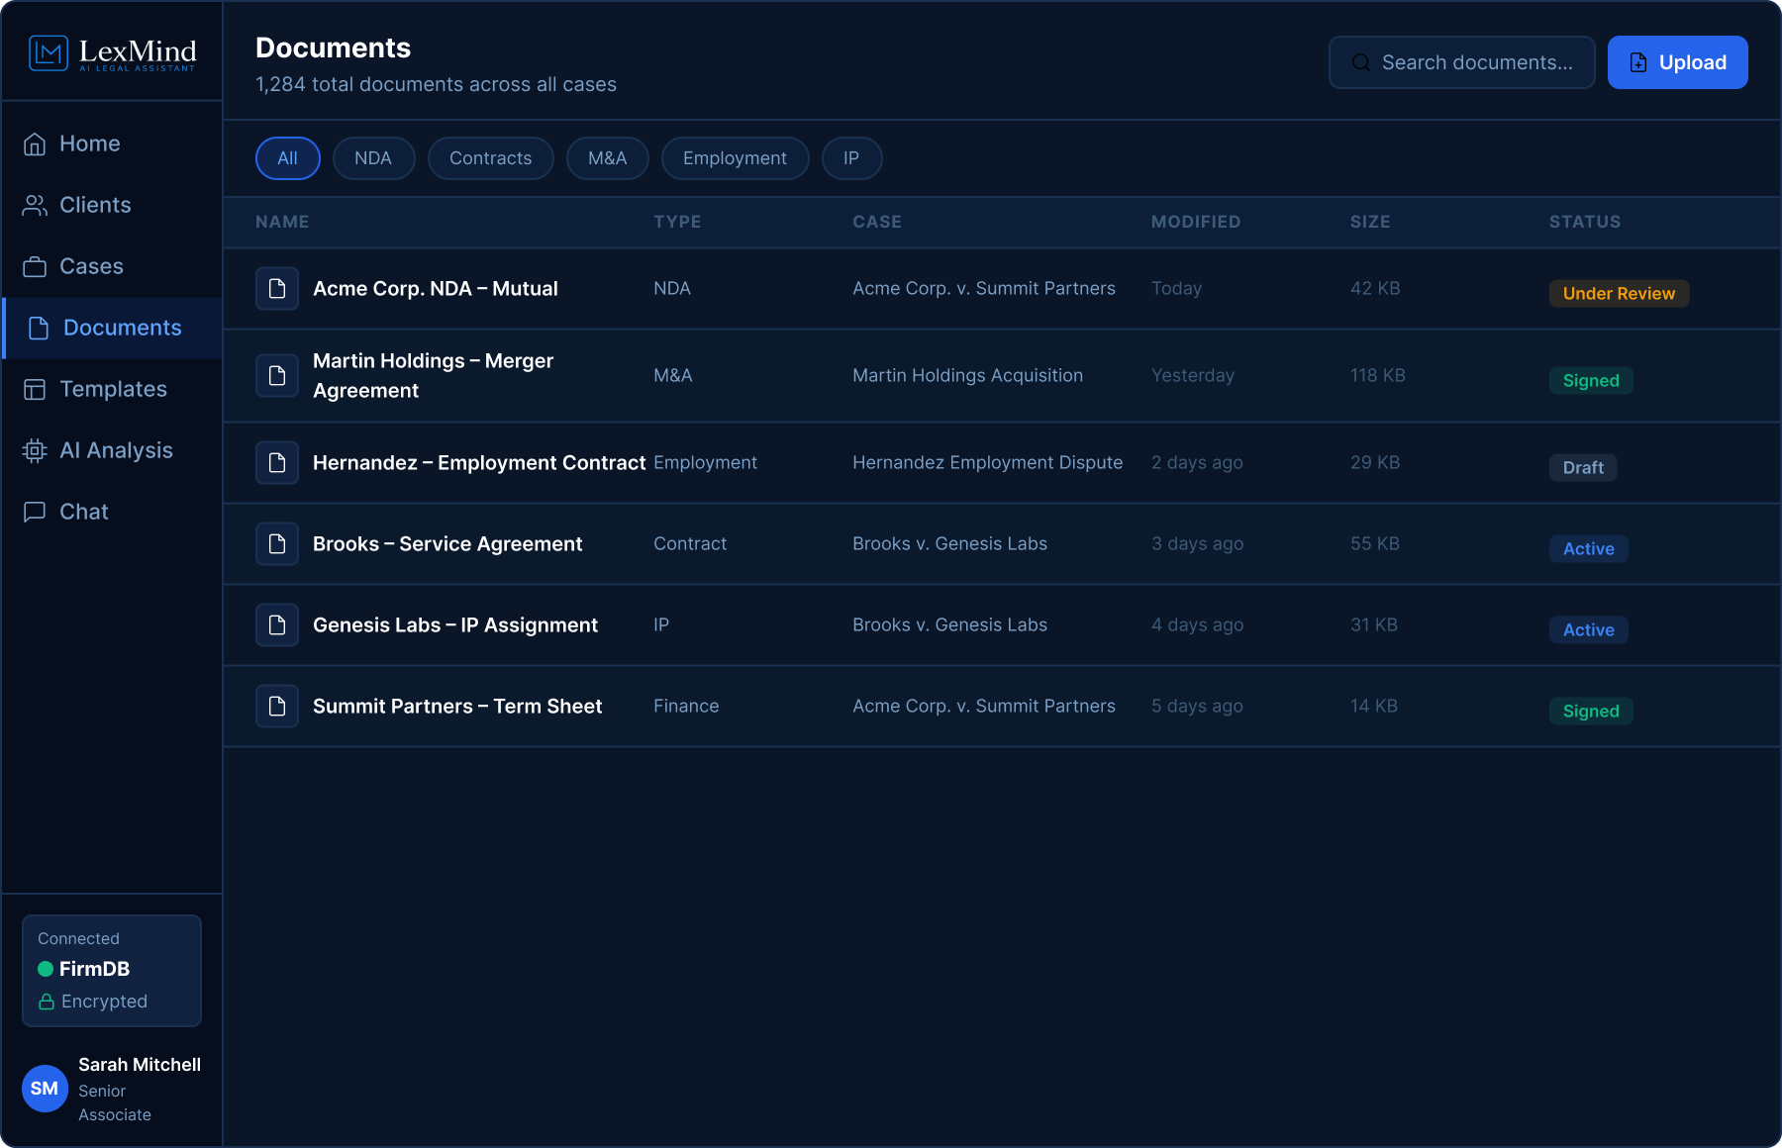This screenshot has width=1782, height=1148.
Task: Sort by the SIZE column header
Action: click(x=1370, y=222)
